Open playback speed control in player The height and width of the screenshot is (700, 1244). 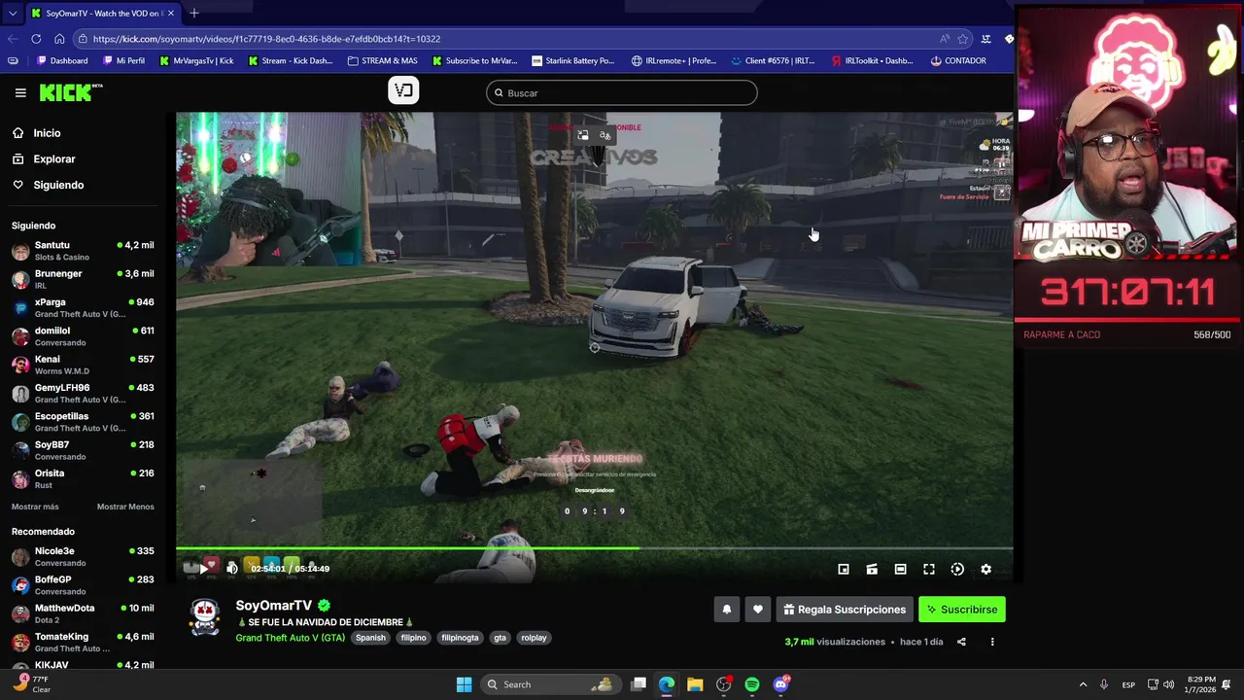pos(957,569)
